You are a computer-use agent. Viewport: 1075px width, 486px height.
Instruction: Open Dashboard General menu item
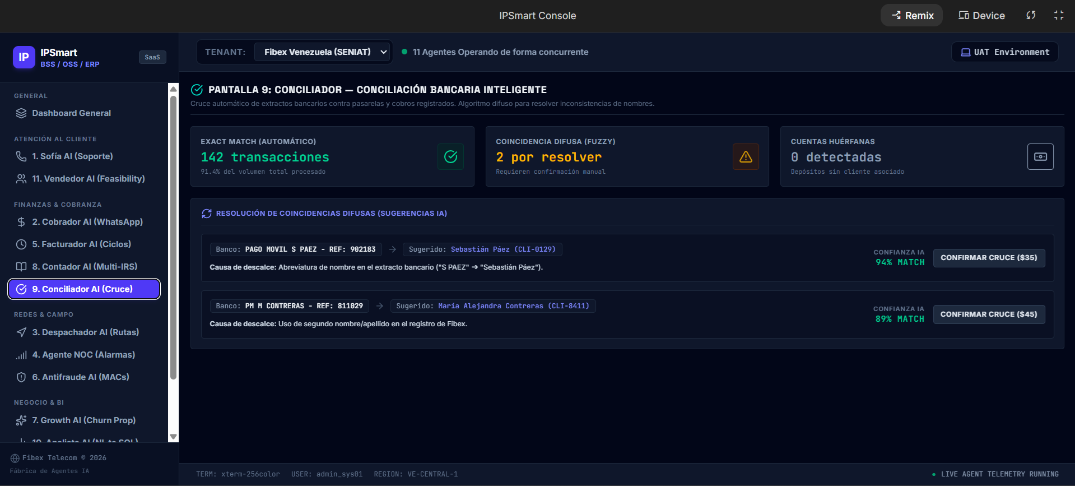point(84,113)
